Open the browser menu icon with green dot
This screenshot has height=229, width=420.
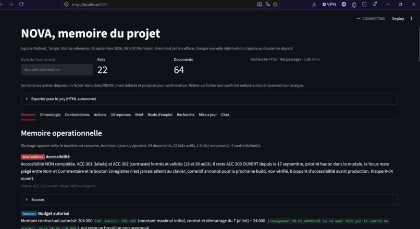(375, 4)
